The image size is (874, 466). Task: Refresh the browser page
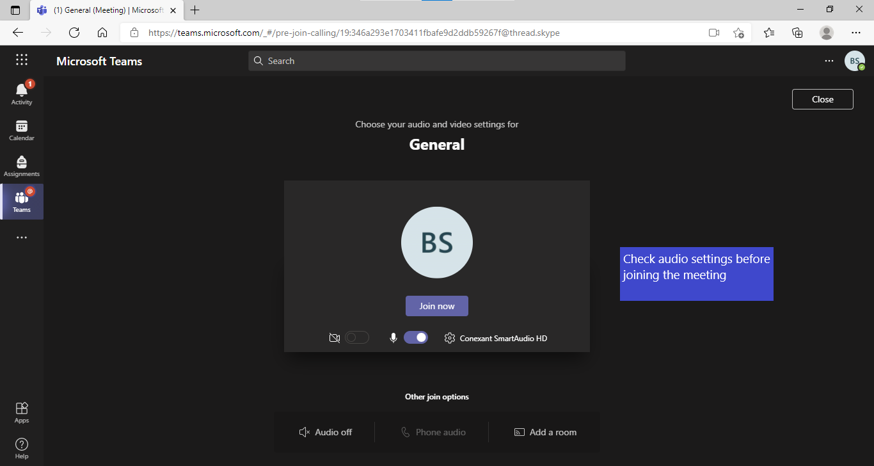tap(74, 33)
